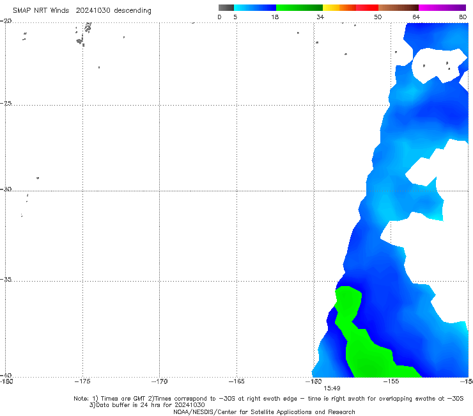Click the cyan-to-blue segment of the color bar
The height and width of the screenshot is (416, 473).
(x=255, y=8)
